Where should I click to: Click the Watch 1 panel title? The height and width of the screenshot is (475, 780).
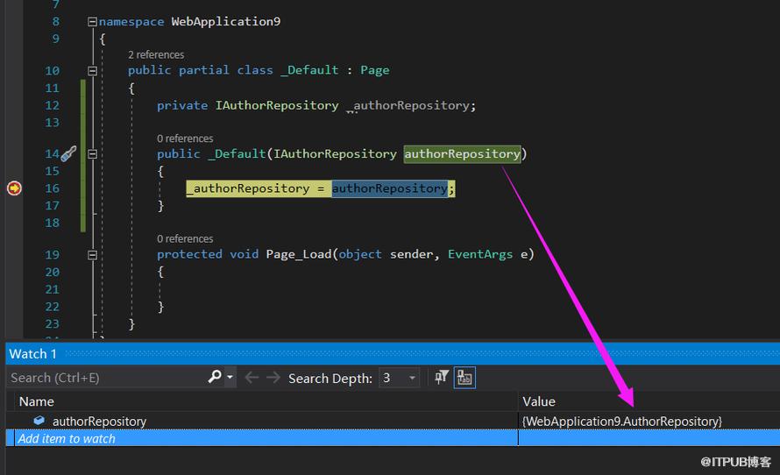32,354
